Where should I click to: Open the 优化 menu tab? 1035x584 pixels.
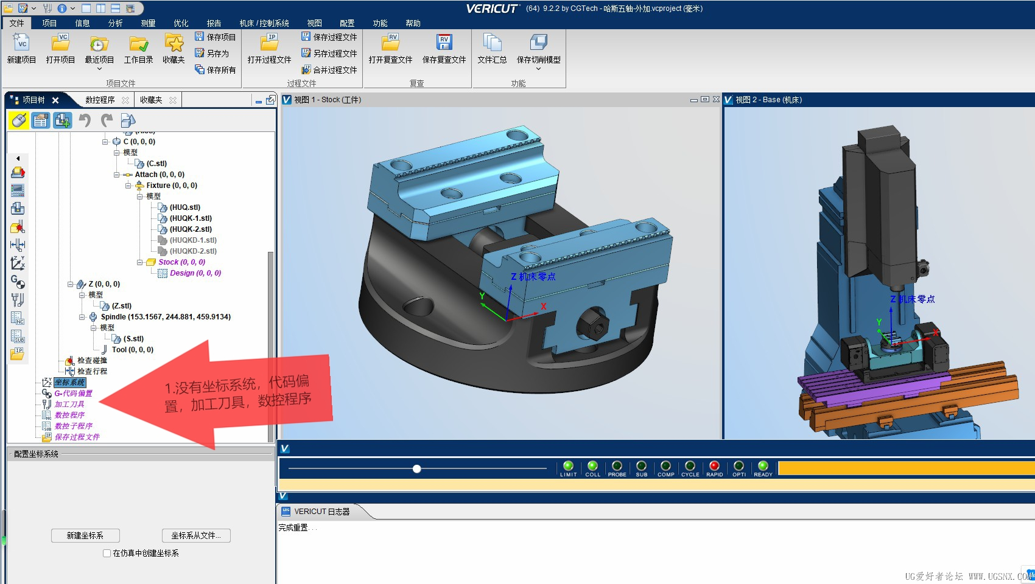click(181, 23)
